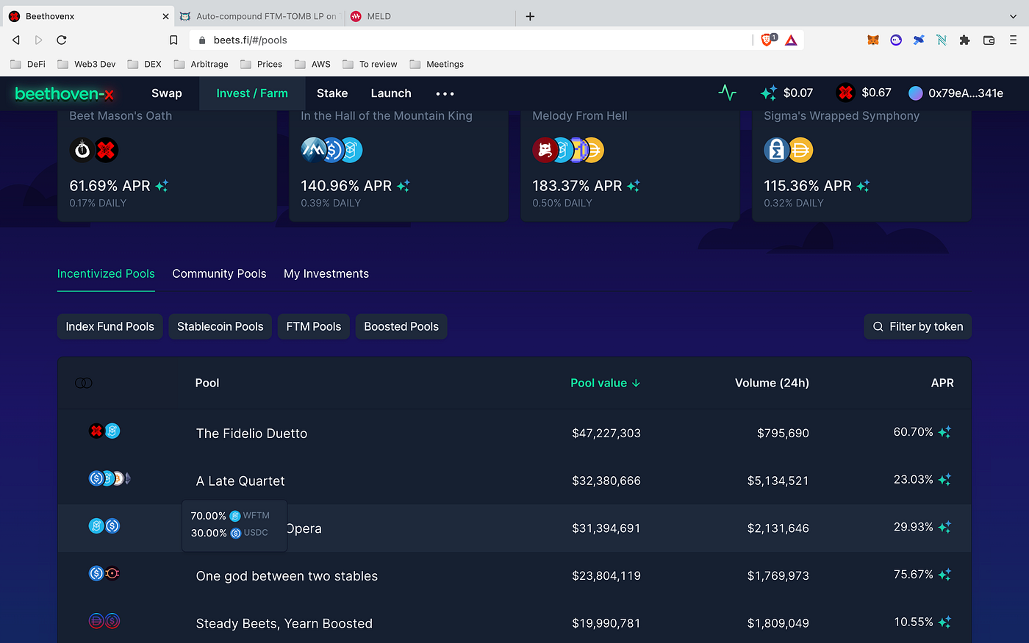The image size is (1029, 643).
Task: Switch to the Community Pools tab
Action: point(219,273)
